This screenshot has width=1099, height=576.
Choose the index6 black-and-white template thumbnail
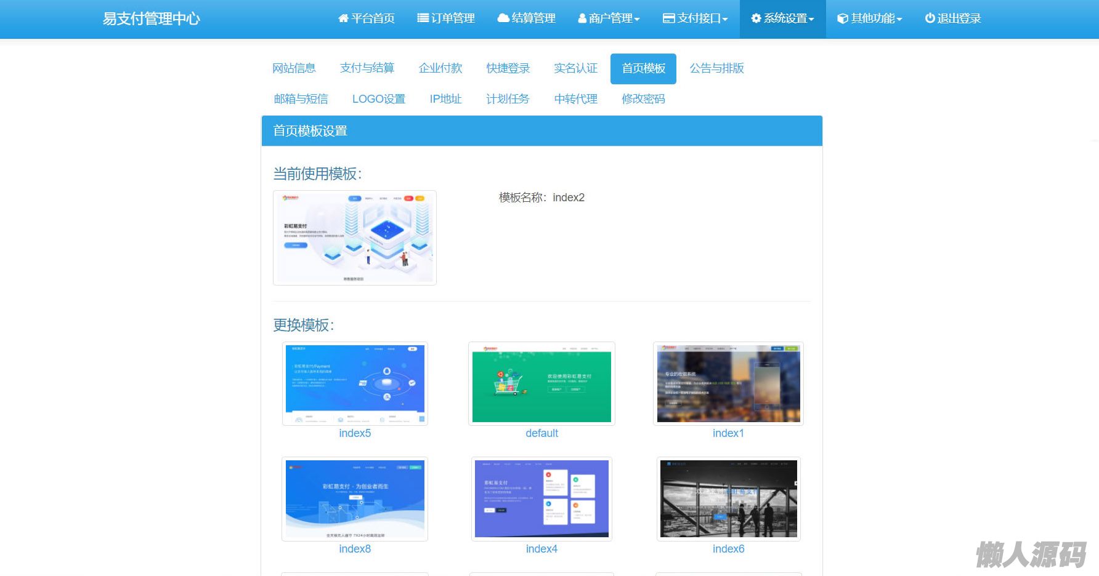(x=728, y=499)
